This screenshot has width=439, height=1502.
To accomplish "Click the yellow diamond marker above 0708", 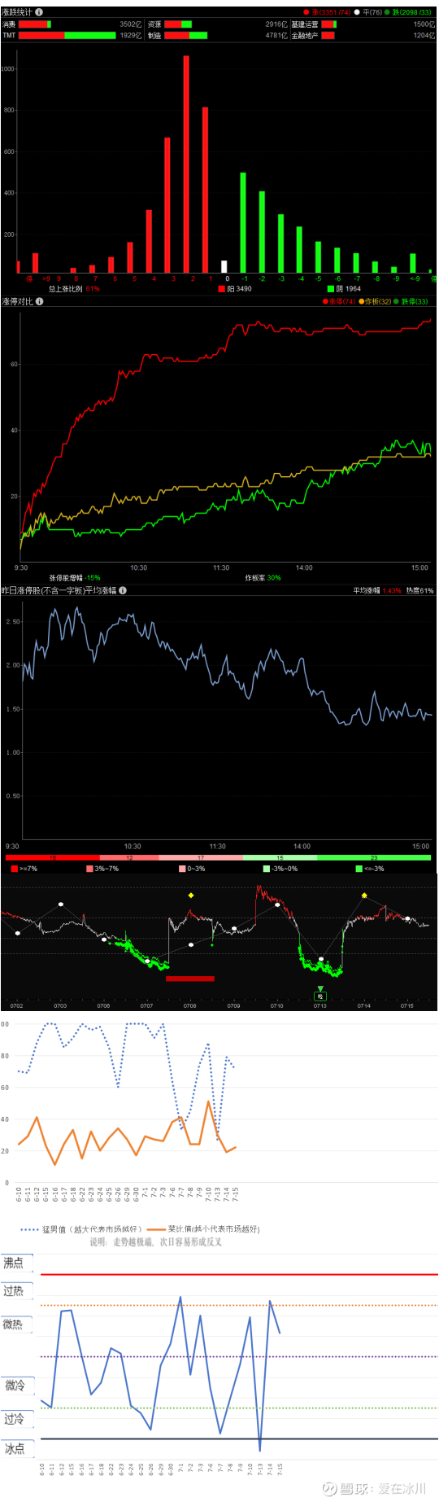I will coord(191,896).
